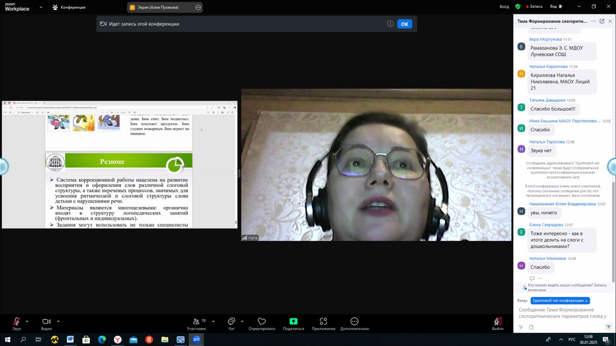
Task: Click Наталья Кириллова's avatar
Action: [521, 74]
